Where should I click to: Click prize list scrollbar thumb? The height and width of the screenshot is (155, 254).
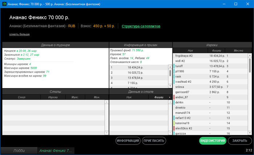click(x=170, y=73)
